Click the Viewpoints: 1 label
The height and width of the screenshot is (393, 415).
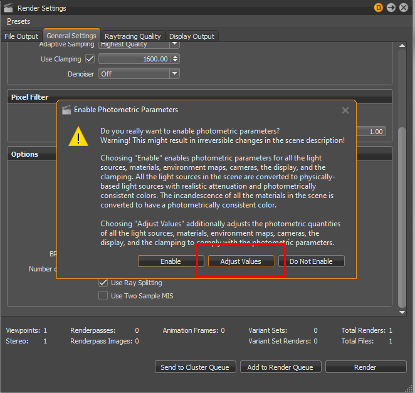[26, 330]
